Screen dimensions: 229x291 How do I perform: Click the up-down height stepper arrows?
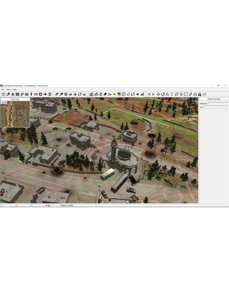172,94
